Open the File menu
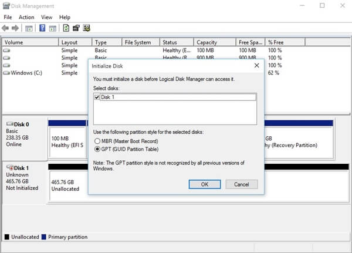352x253 pixels. coord(8,17)
